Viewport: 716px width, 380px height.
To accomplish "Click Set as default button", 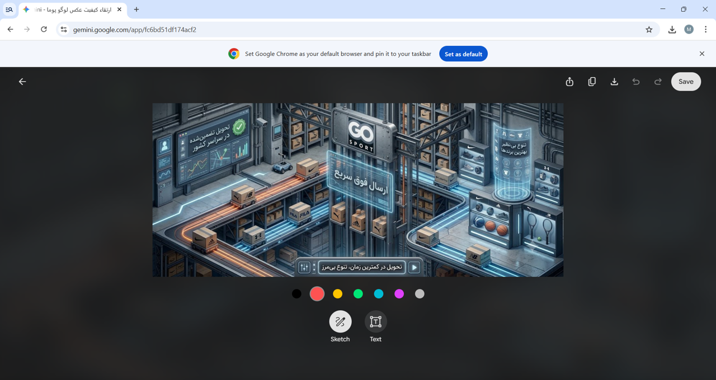I will [x=463, y=54].
